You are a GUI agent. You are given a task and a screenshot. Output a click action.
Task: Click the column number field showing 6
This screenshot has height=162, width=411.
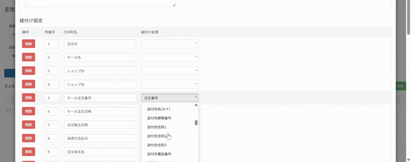(x=52, y=111)
